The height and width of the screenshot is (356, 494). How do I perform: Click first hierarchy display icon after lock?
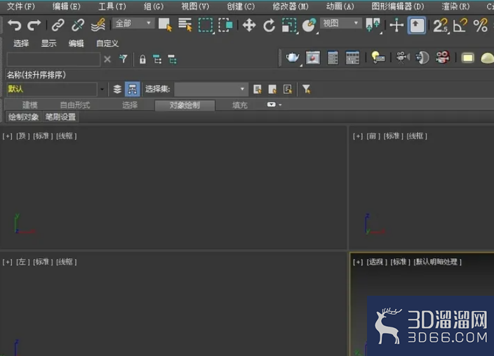coord(157,59)
